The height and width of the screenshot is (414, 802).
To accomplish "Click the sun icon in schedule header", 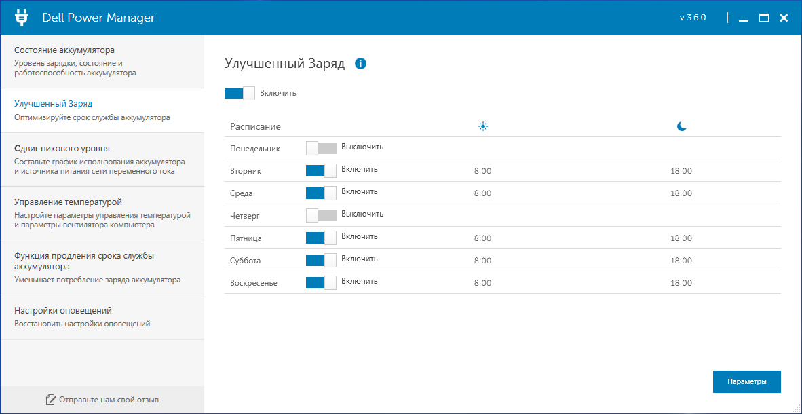I will (483, 126).
